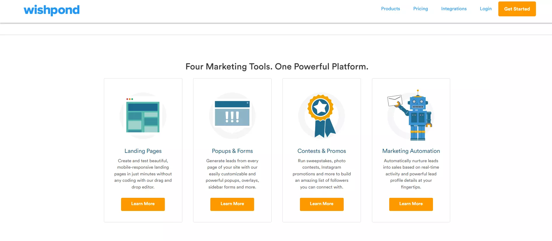Open the Products menu

tap(390, 9)
